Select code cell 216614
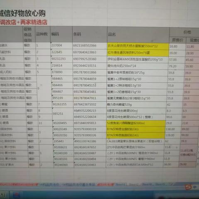Screen dimensions: 199x199 (x=62, y=66)
